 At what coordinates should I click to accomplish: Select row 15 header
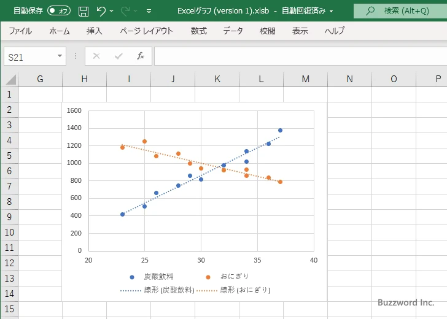pyautogui.click(x=9, y=309)
